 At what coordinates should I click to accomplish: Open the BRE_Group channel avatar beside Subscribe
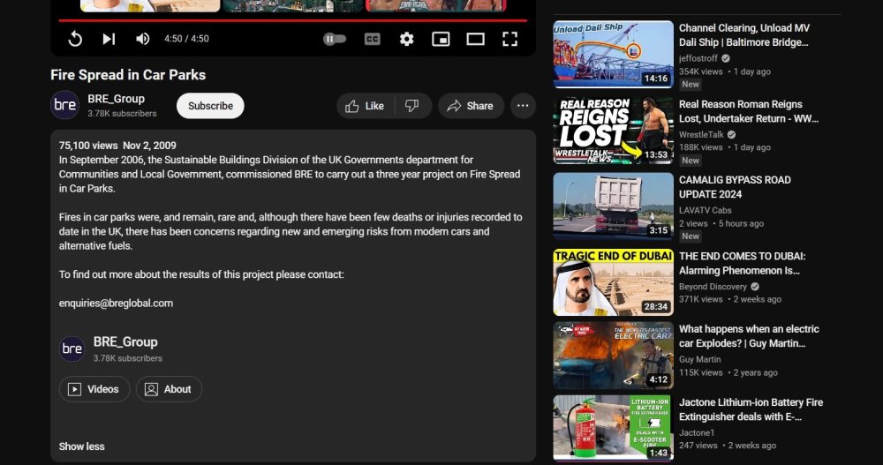click(64, 105)
